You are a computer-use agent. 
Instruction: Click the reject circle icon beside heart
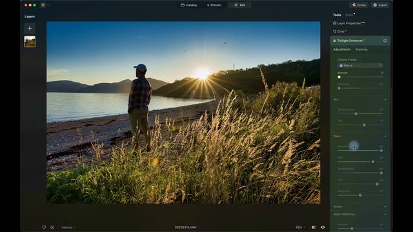[x=52, y=227]
